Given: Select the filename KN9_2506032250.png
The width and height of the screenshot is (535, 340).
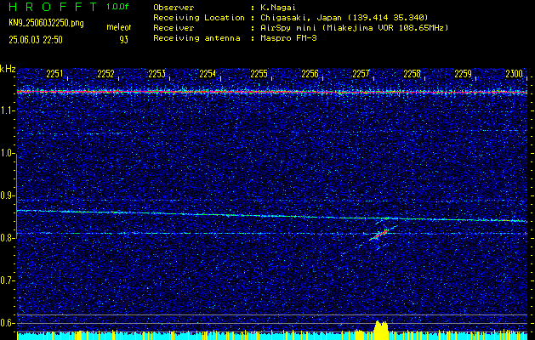Looking at the screenshot, I should 46,23.
